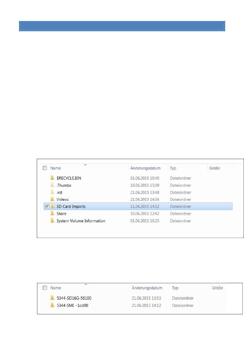Sort upper list by Name column
This screenshot has height=354, width=244.
tap(55, 168)
